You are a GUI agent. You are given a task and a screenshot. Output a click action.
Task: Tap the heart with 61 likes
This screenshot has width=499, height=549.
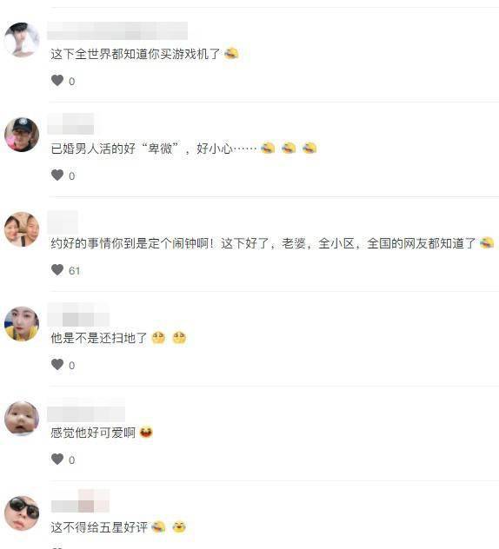(x=57, y=269)
